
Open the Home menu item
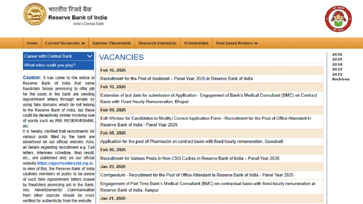click(x=32, y=43)
